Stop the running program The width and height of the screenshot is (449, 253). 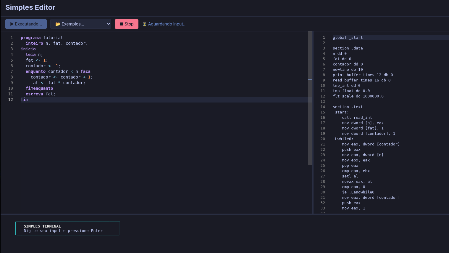pos(127,24)
